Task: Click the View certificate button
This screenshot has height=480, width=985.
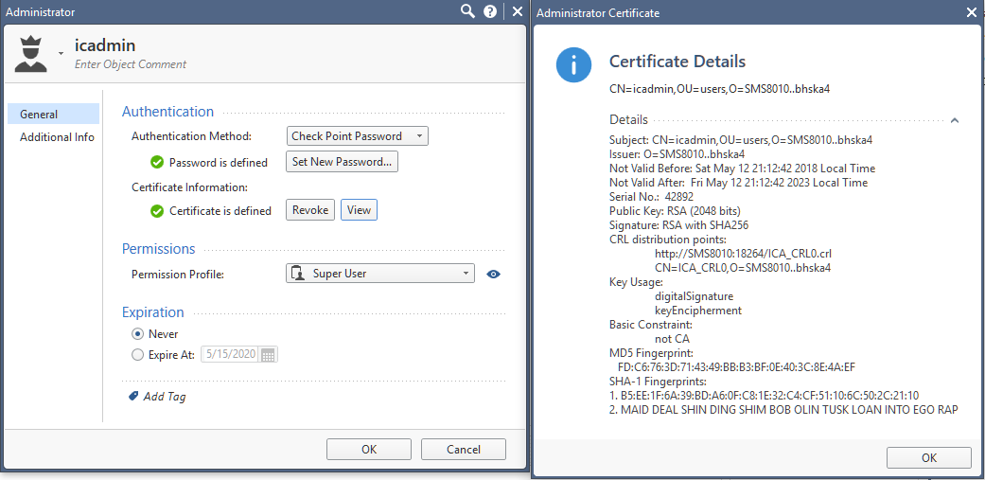Action: (360, 210)
